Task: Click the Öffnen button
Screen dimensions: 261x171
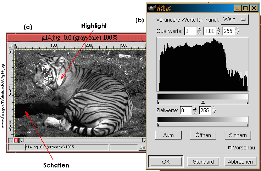Action: [x=202, y=135]
